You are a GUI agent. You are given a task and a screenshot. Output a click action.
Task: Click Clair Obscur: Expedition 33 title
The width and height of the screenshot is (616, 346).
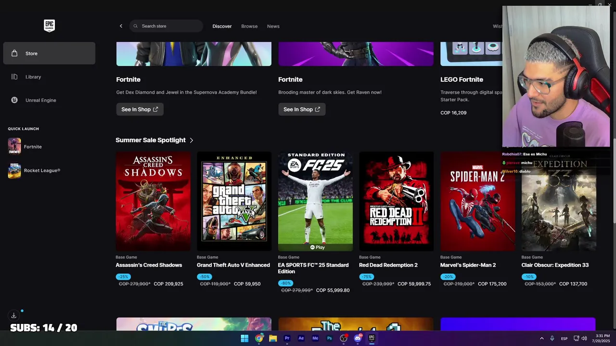pyautogui.click(x=555, y=265)
